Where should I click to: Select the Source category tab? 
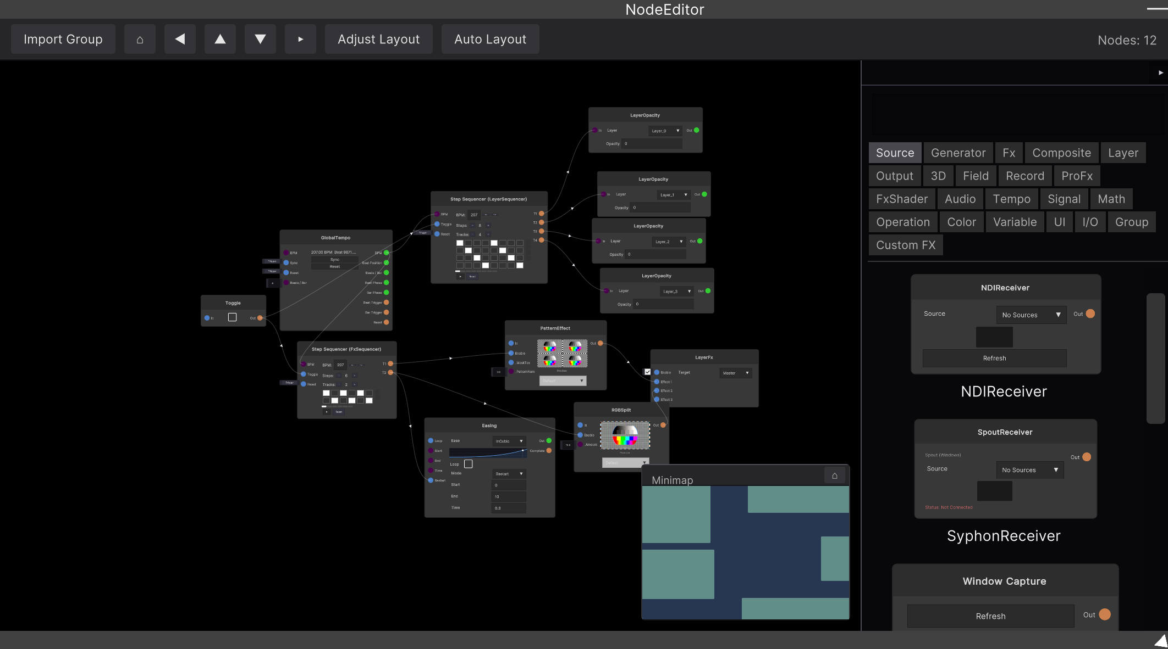tap(895, 153)
